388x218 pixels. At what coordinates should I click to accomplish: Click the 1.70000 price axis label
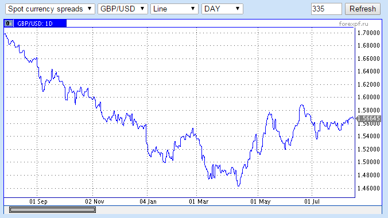coord(368,33)
